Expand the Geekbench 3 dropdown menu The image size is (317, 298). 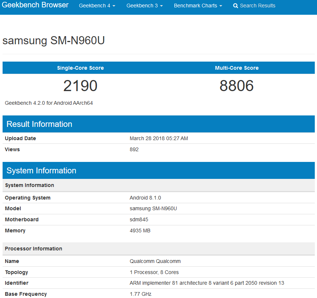(x=144, y=6)
